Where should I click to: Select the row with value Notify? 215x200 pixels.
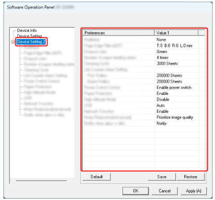pyautogui.click(x=144, y=123)
